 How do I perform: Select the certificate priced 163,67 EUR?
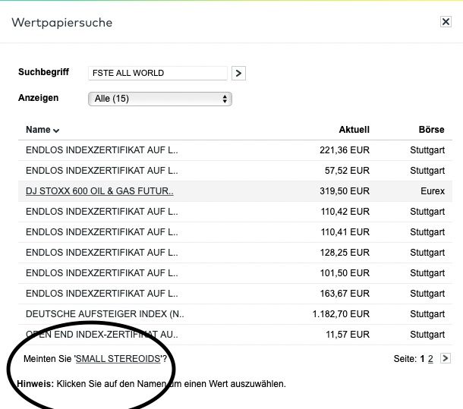coord(102,294)
